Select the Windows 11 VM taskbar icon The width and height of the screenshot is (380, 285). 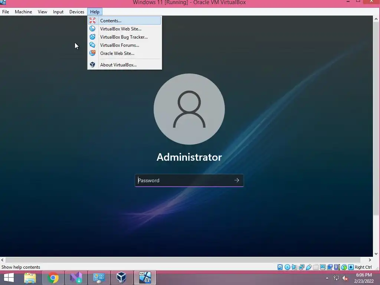(145, 278)
